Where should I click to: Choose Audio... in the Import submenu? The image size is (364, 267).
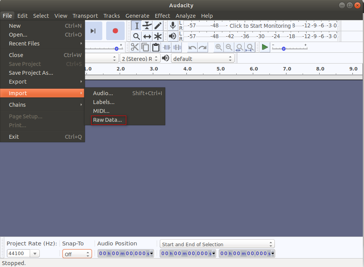point(125,93)
